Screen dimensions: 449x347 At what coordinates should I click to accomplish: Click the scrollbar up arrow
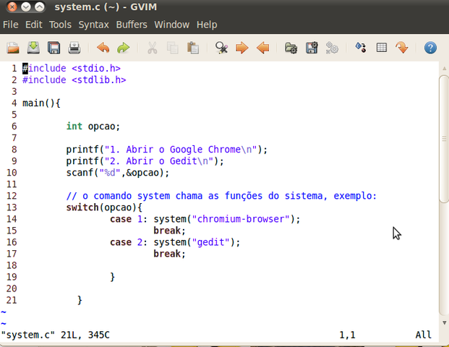point(444,69)
